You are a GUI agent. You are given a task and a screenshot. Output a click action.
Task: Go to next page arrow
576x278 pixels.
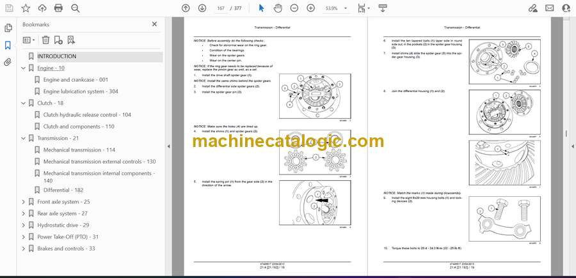(202, 8)
